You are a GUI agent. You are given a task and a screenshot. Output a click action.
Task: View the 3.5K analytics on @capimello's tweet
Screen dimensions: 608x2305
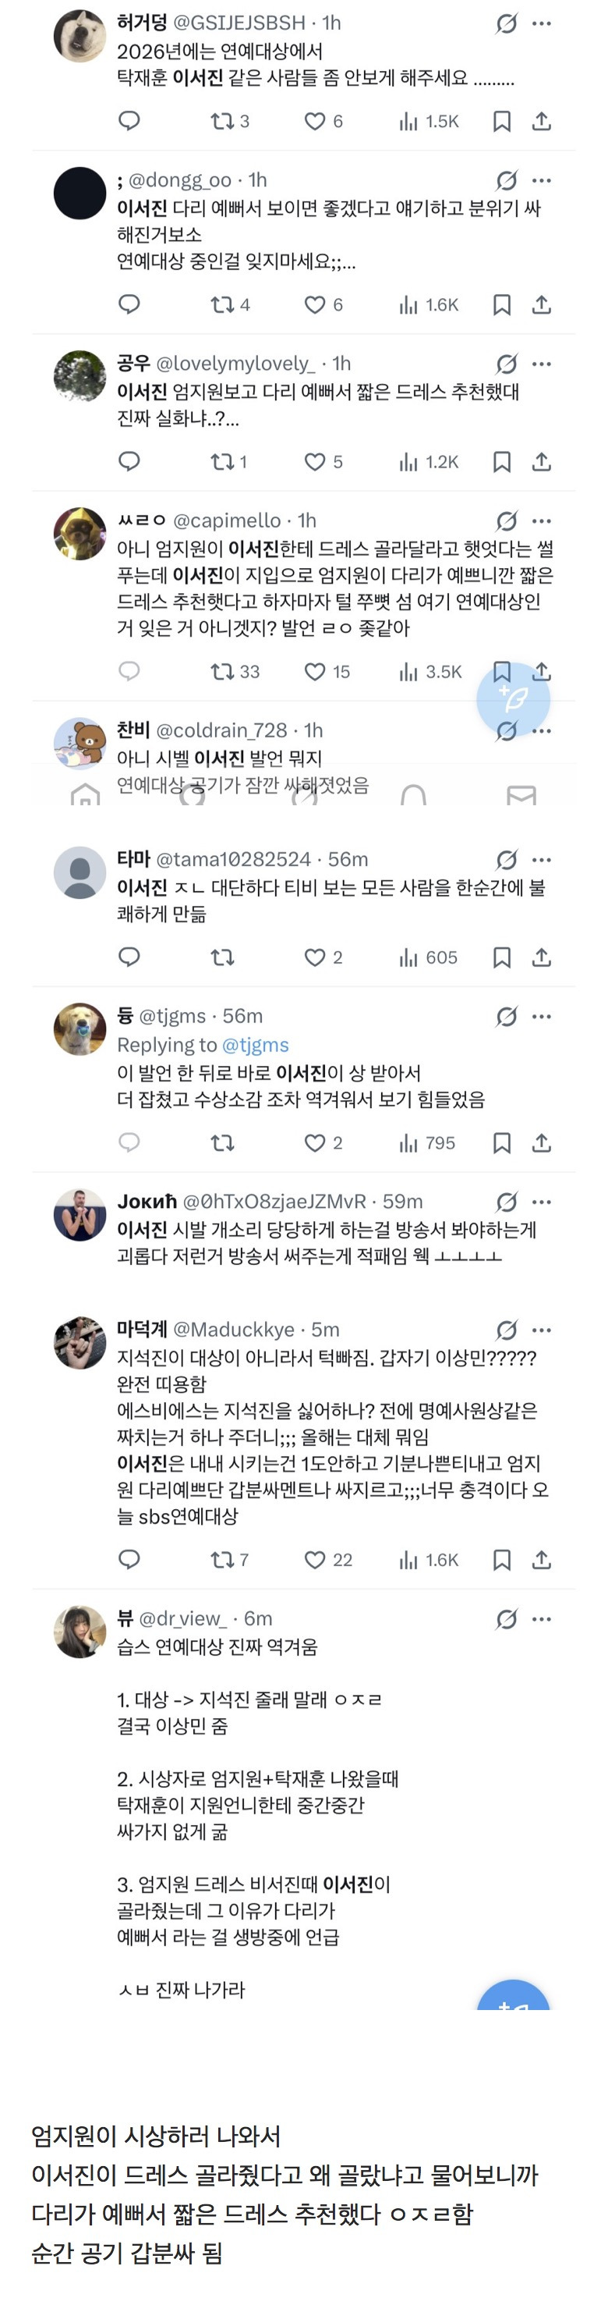click(430, 672)
